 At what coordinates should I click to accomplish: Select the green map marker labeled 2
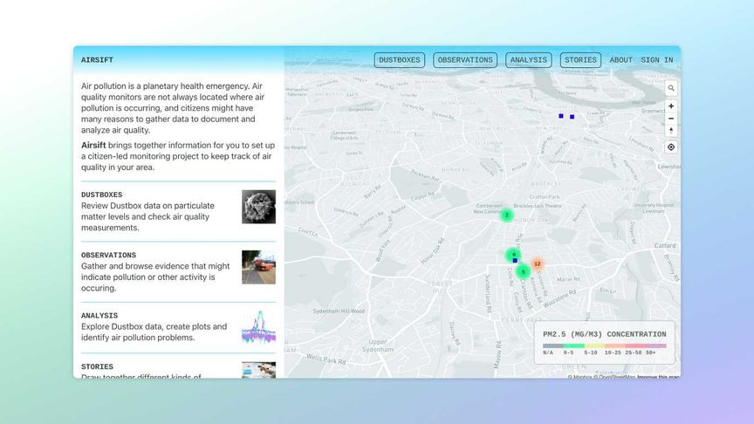coord(506,215)
